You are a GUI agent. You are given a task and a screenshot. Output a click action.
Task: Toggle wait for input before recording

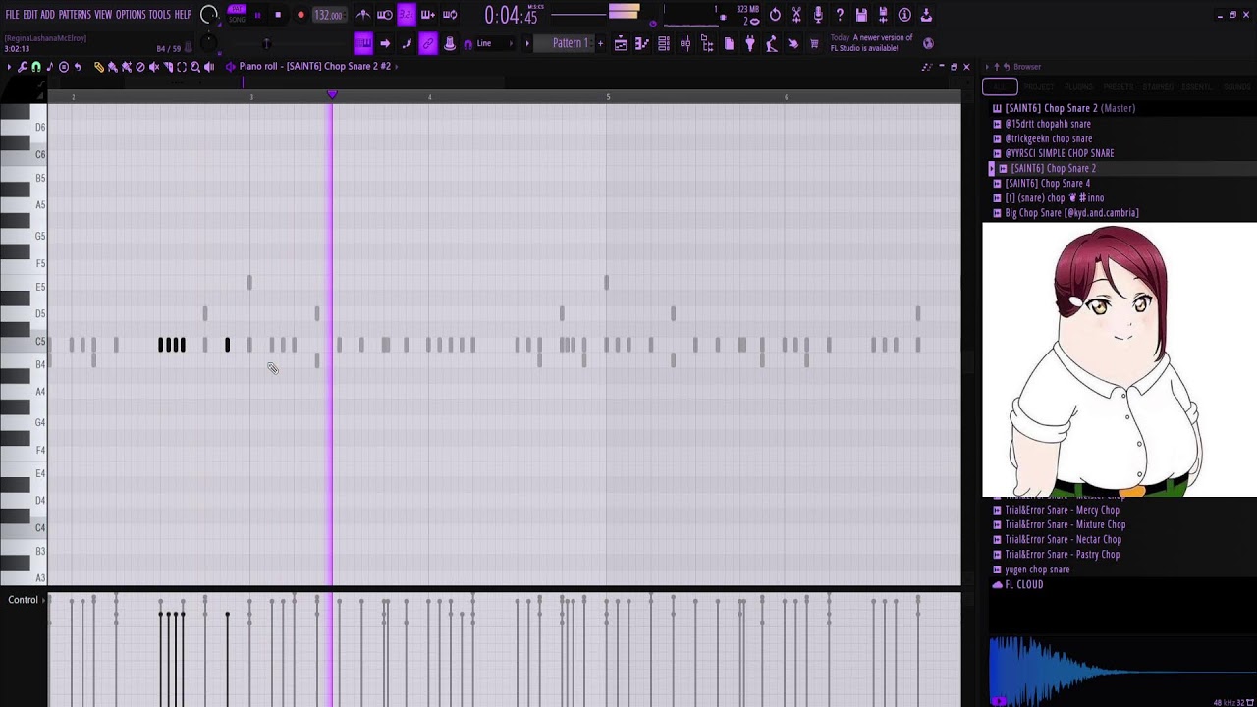(385, 15)
